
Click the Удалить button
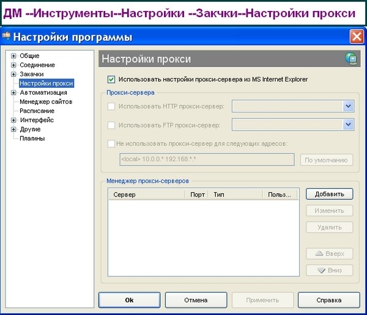coord(329,227)
